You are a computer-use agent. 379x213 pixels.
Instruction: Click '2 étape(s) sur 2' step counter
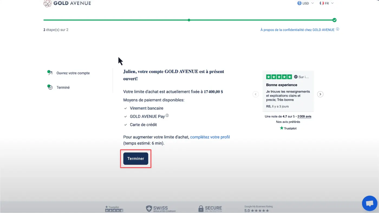(x=56, y=30)
